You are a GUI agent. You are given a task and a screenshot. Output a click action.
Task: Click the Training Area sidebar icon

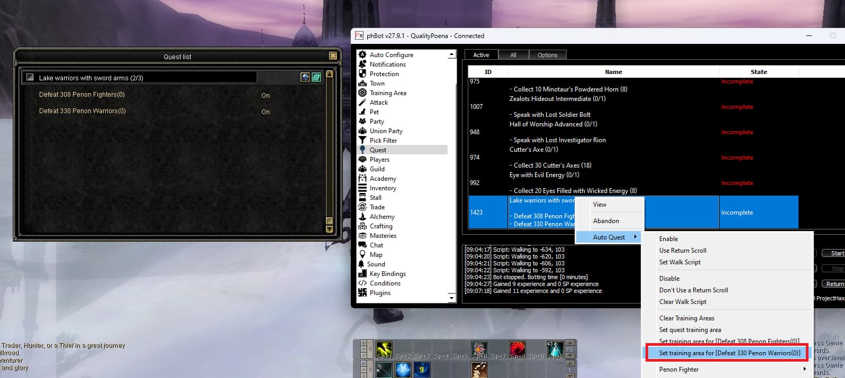pyautogui.click(x=362, y=93)
